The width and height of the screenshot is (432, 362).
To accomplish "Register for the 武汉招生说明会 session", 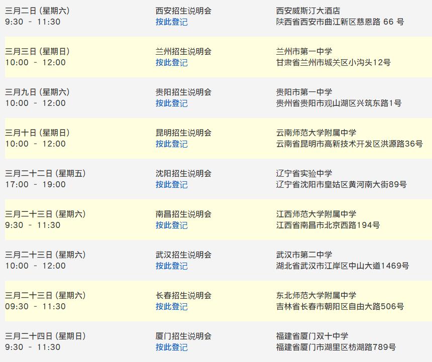I will pyautogui.click(x=171, y=266).
